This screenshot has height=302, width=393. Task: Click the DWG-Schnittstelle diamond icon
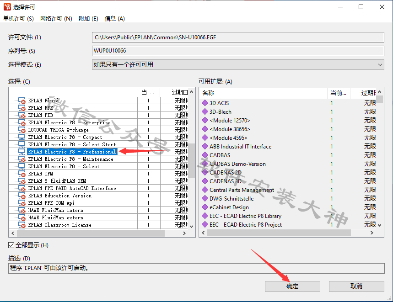pos(205,198)
